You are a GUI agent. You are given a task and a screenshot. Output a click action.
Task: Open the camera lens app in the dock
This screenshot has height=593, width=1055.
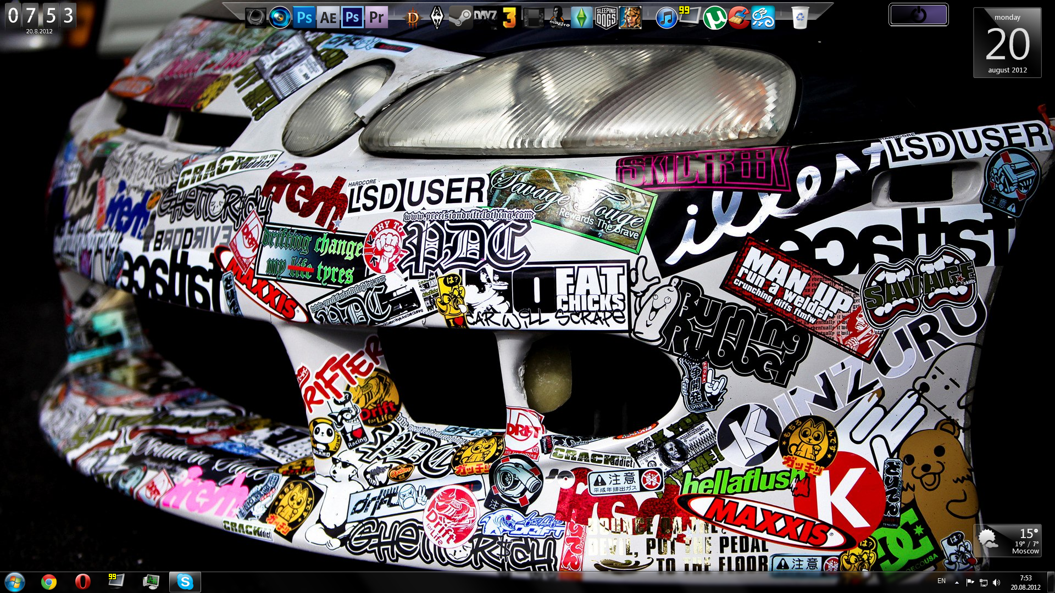tap(280, 18)
